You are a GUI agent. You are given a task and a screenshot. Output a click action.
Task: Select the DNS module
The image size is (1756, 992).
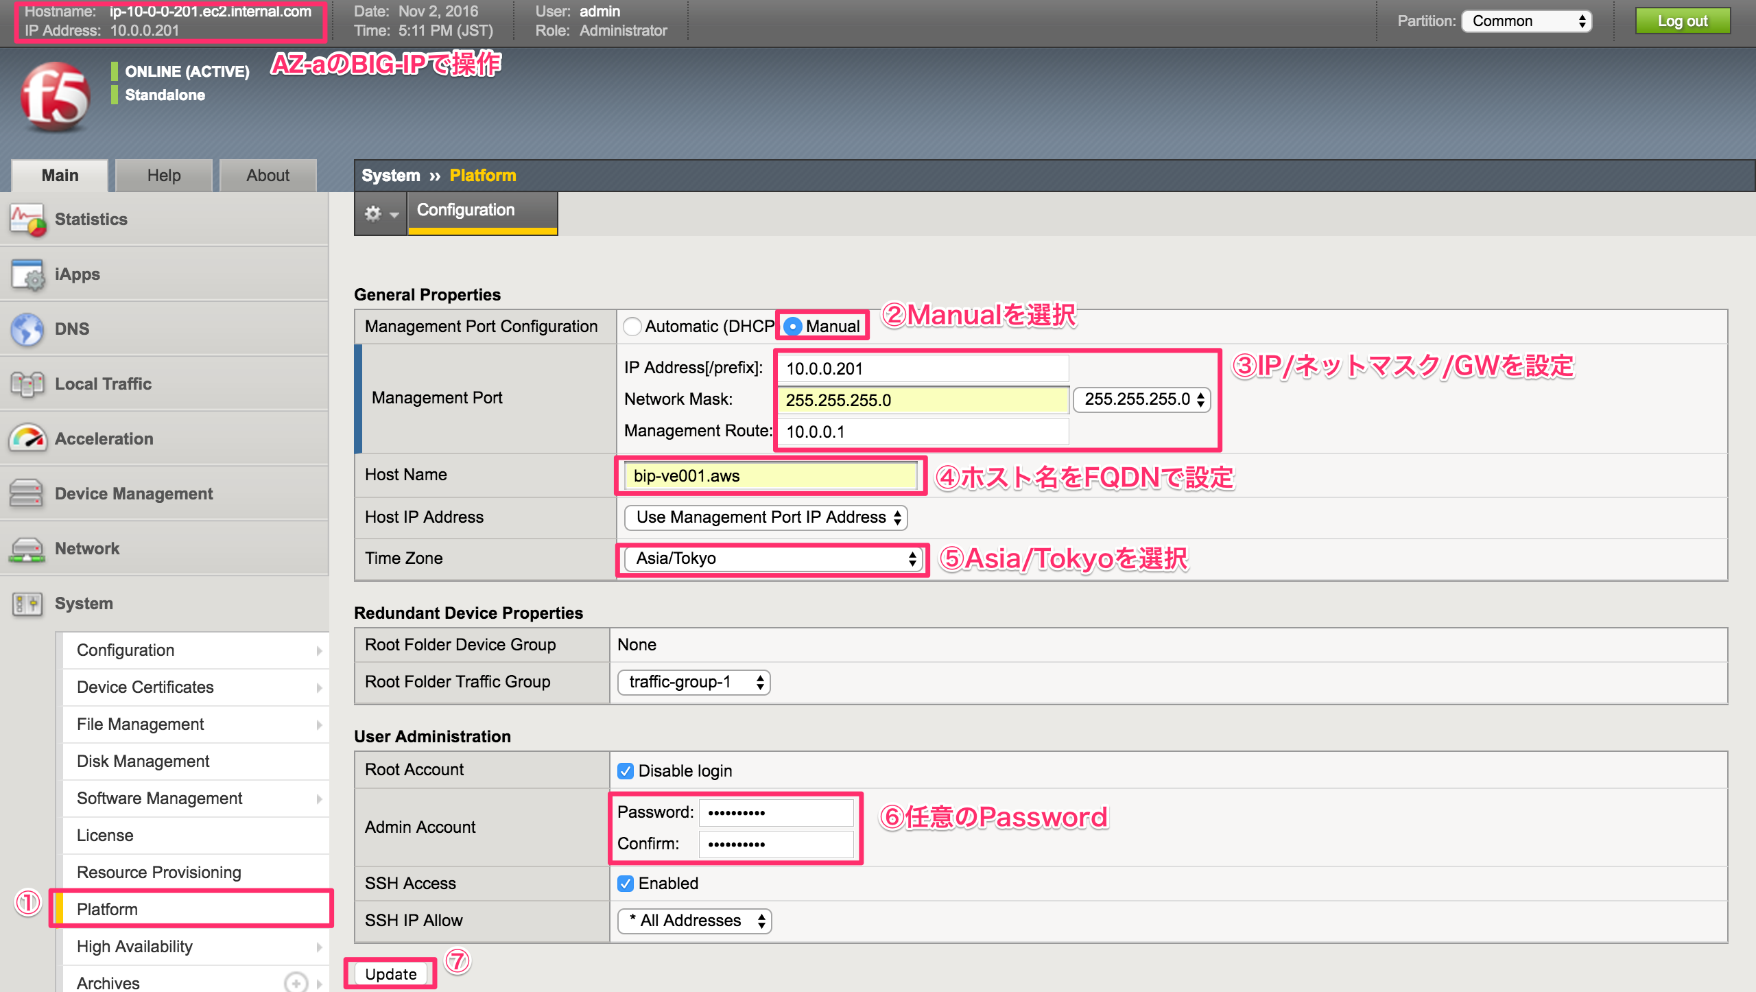pyautogui.click(x=71, y=329)
